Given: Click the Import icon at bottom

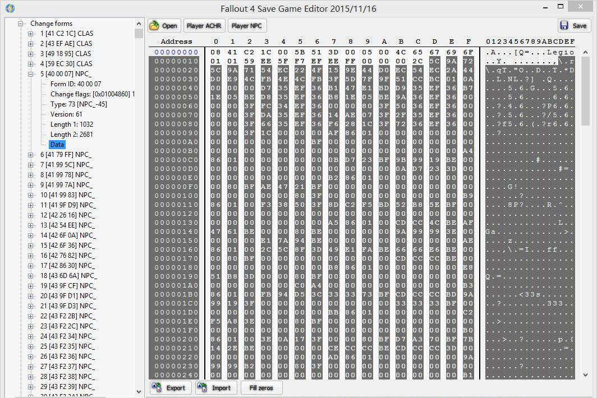Looking at the screenshot, I should click(x=202, y=387).
